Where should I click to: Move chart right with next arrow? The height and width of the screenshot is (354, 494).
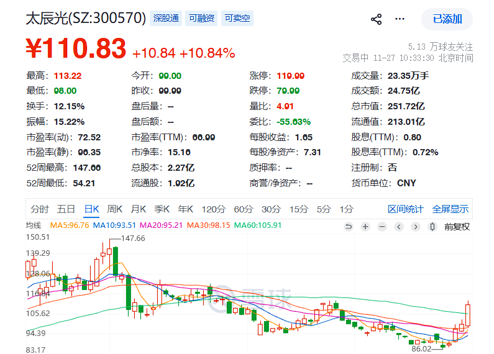coord(416,227)
